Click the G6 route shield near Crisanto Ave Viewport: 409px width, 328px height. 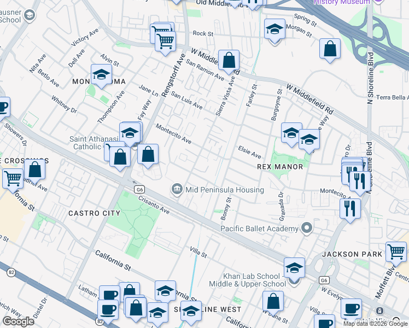coord(139,190)
